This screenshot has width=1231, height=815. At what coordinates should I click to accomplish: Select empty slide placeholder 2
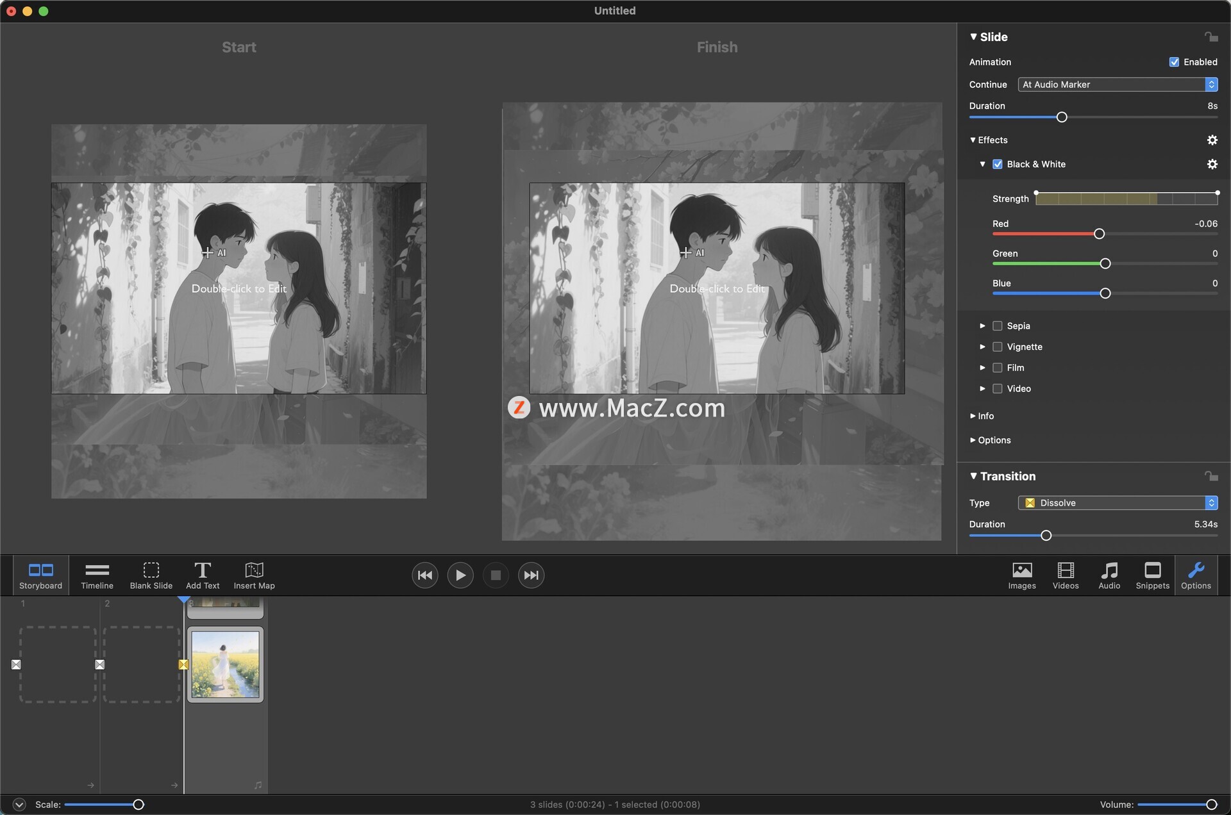tap(141, 664)
